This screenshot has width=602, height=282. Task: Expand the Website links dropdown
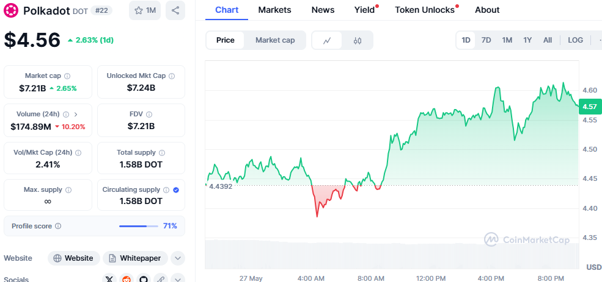[x=177, y=258]
